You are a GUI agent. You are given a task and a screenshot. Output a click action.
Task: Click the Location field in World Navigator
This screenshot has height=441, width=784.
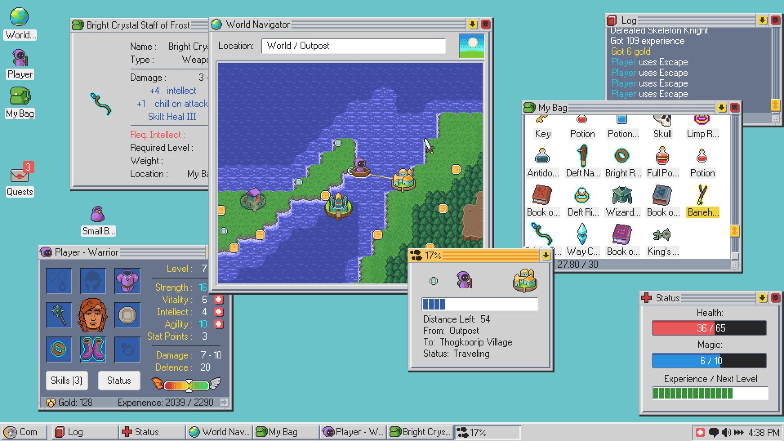pyautogui.click(x=353, y=46)
